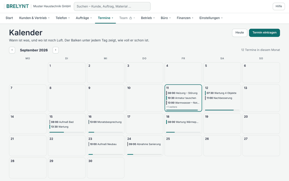Open the Büro dropdown
Image resolution: width=289 pixels, height=181 pixels.
click(x=166, y=18)
